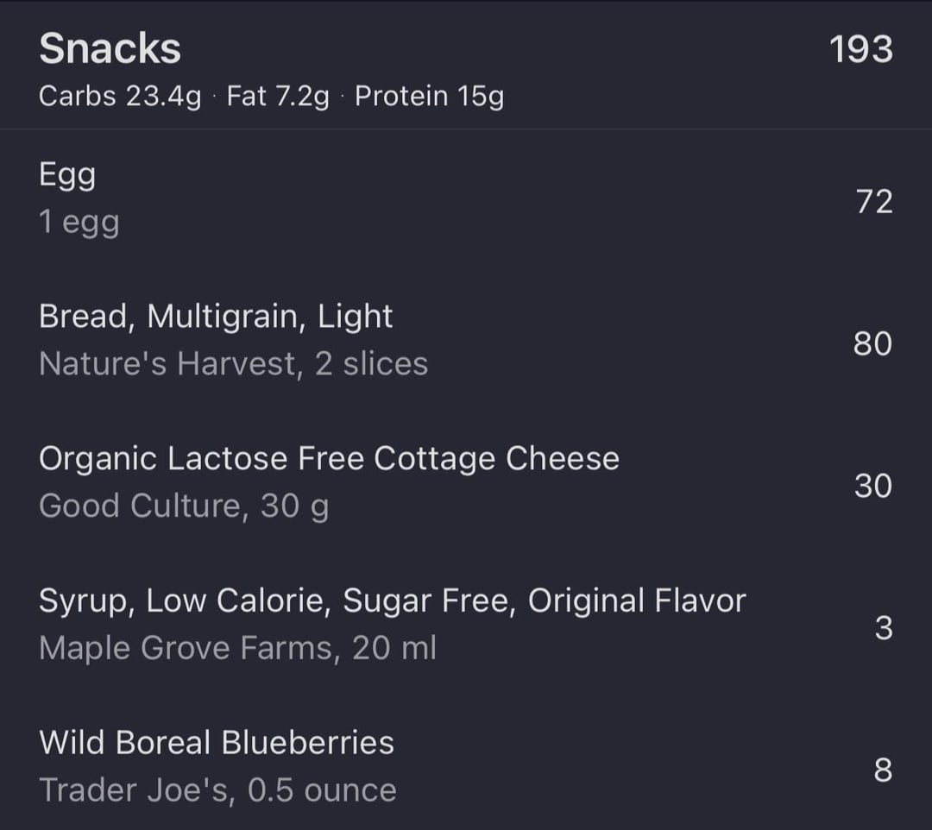
Task: Tap the cottage cheese 30 calorie value
Action: (873, 486)
